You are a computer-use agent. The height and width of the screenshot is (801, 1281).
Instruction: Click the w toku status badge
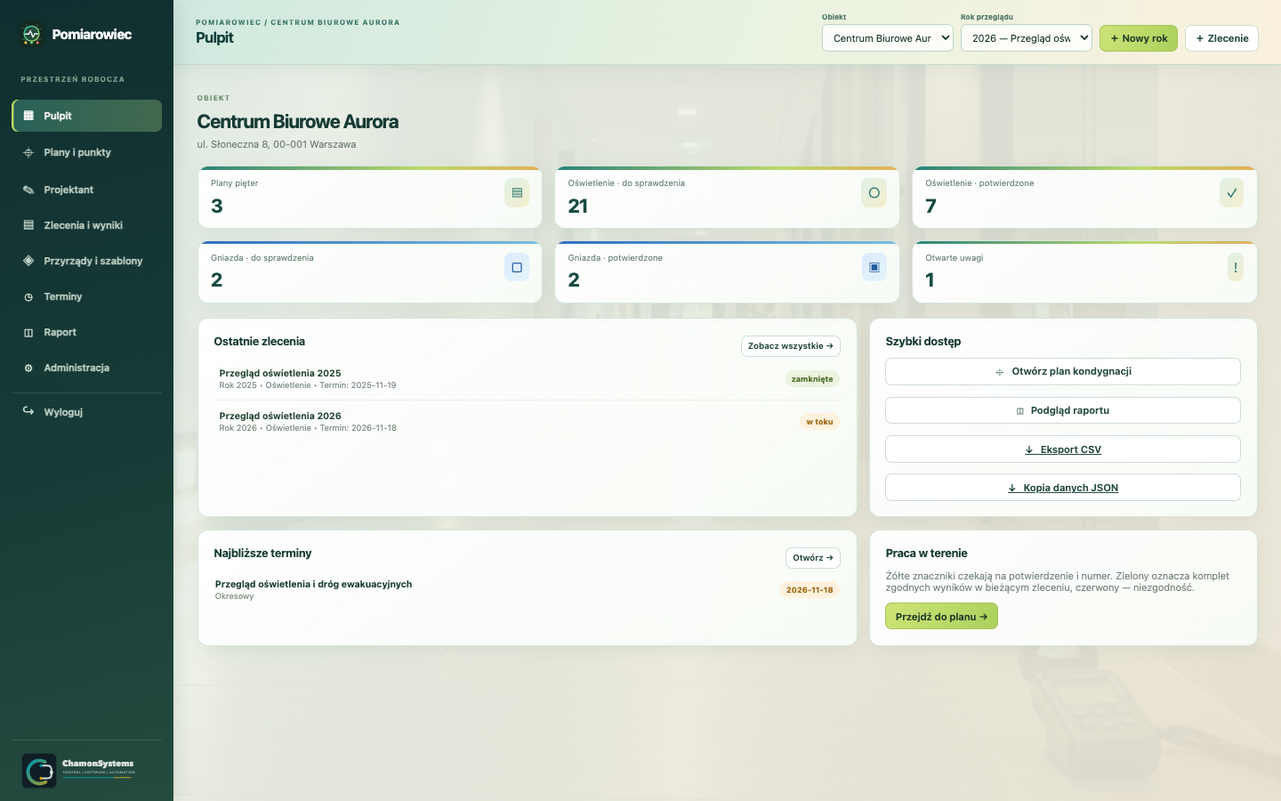[820, 422]
